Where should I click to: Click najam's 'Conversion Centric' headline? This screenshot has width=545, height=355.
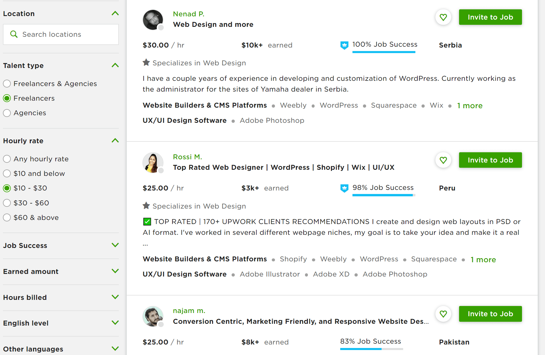301,321
